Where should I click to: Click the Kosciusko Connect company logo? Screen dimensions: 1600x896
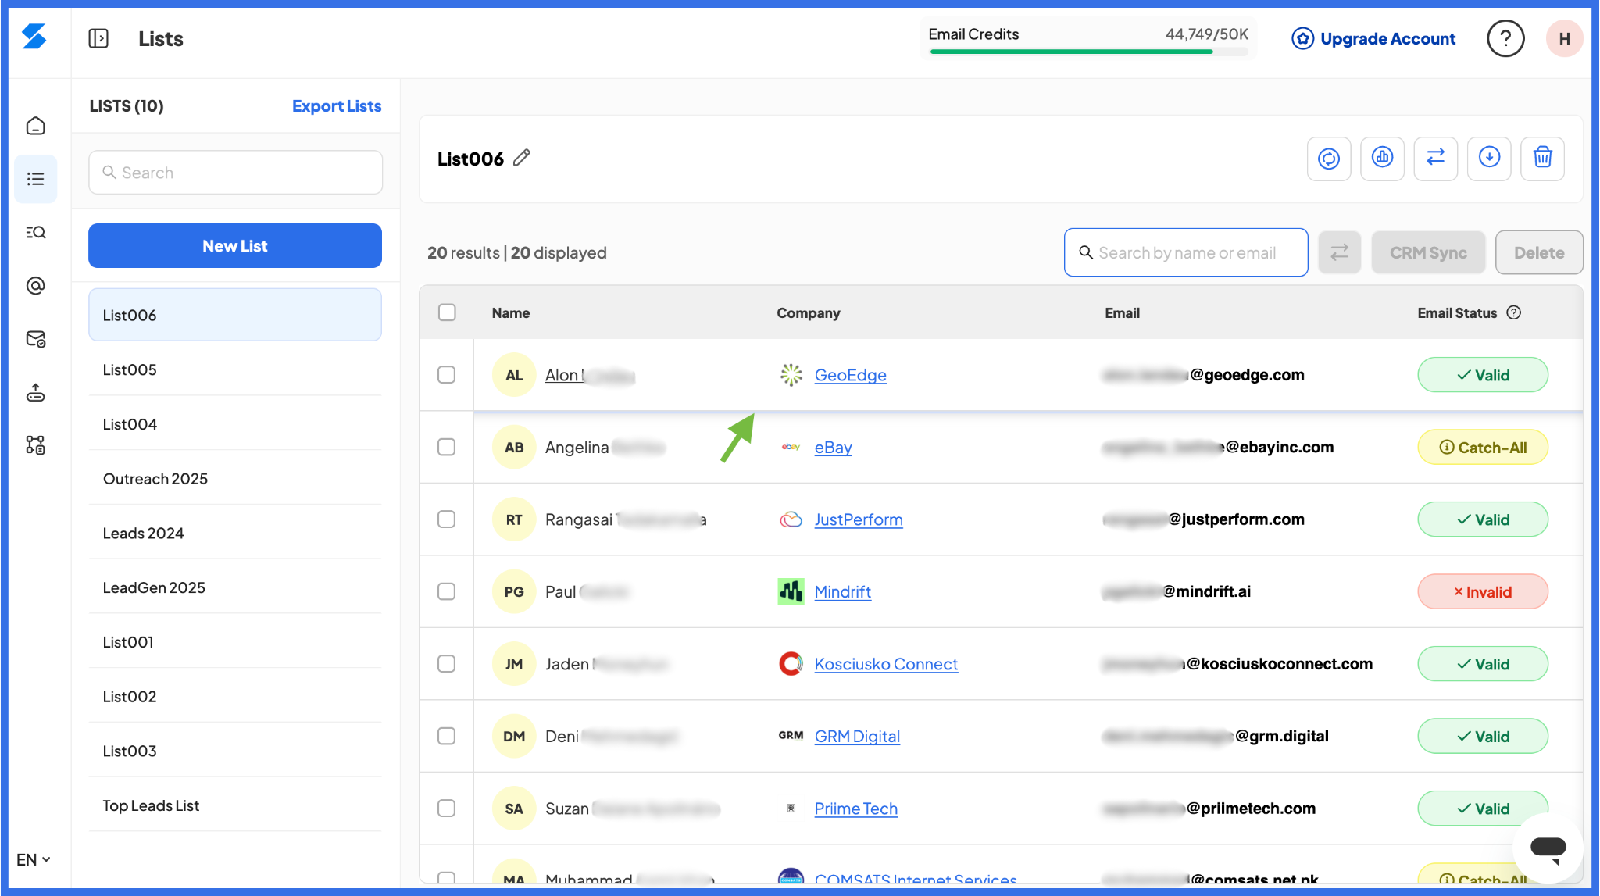[x=791, y=664]
